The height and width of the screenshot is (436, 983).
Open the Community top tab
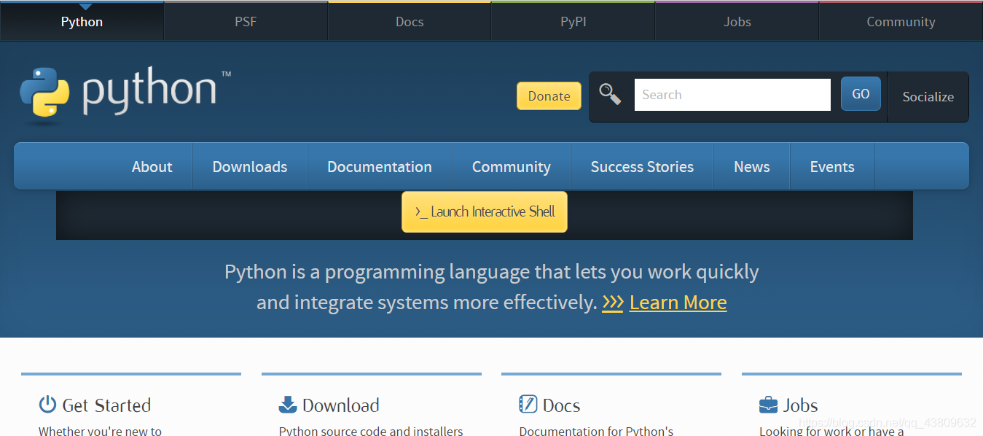(901, 22)
